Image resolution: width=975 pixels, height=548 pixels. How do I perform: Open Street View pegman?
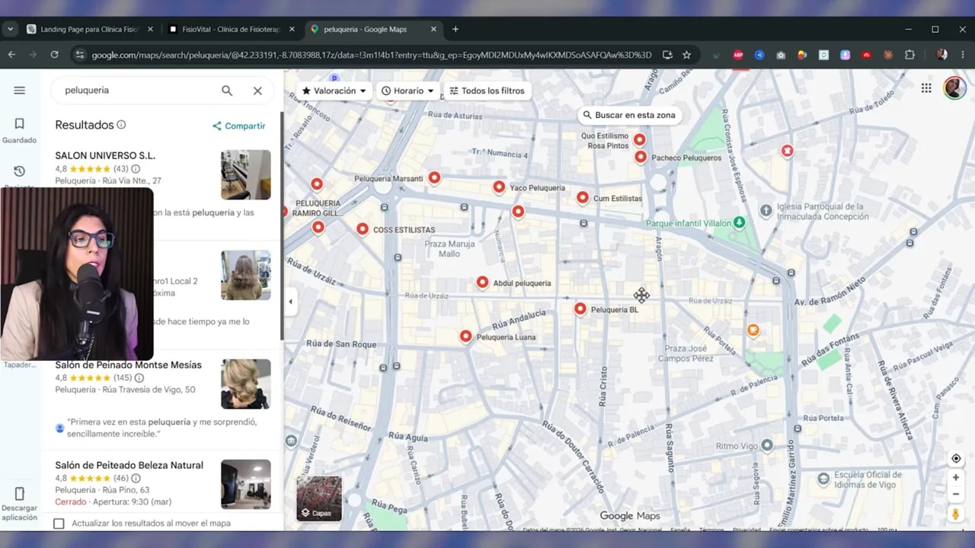pos(956,515)
